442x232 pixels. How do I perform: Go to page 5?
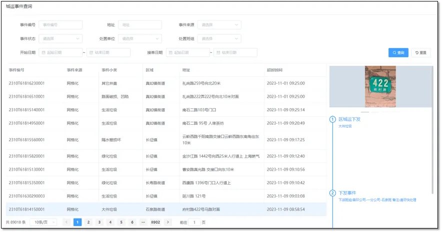click(x=121, y=222)
